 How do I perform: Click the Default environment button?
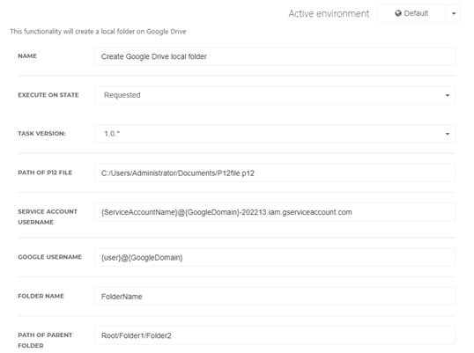411,13
